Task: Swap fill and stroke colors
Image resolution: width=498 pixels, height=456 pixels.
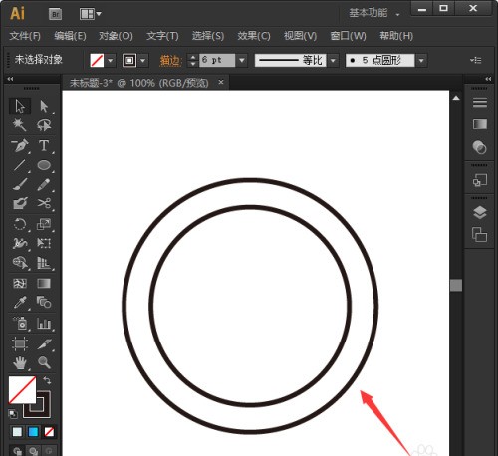Action: [x=47, y=380]
